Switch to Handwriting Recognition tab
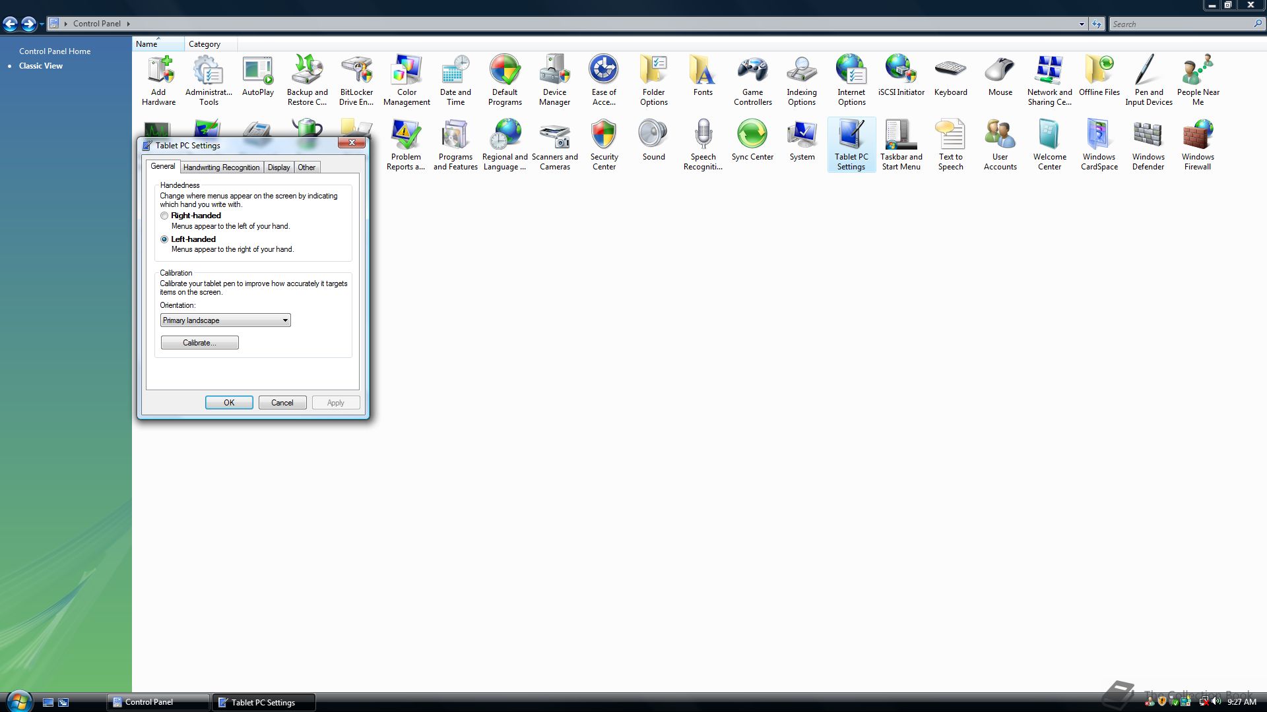Image resolution: width=1267 pixels, height=712 pixels. click(222, 167)
